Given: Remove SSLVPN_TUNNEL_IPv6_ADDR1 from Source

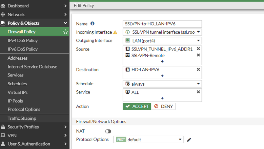Looking at the screenshot, I should [x=198, y=49].
